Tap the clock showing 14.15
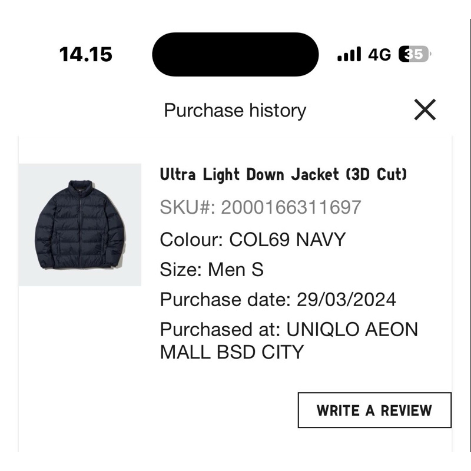This screenshot has height=471, width=471. click(84, 54)
